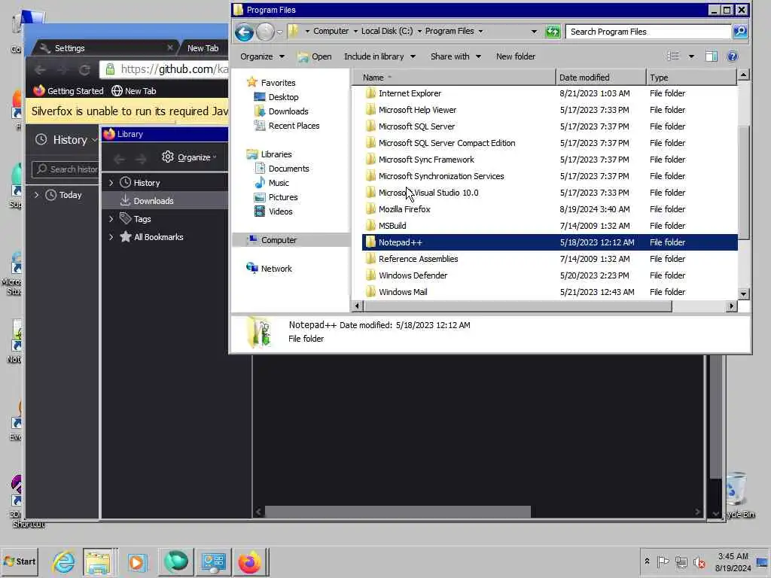Open the New Tab bookmark in bookmarks bar

[134, 91]
